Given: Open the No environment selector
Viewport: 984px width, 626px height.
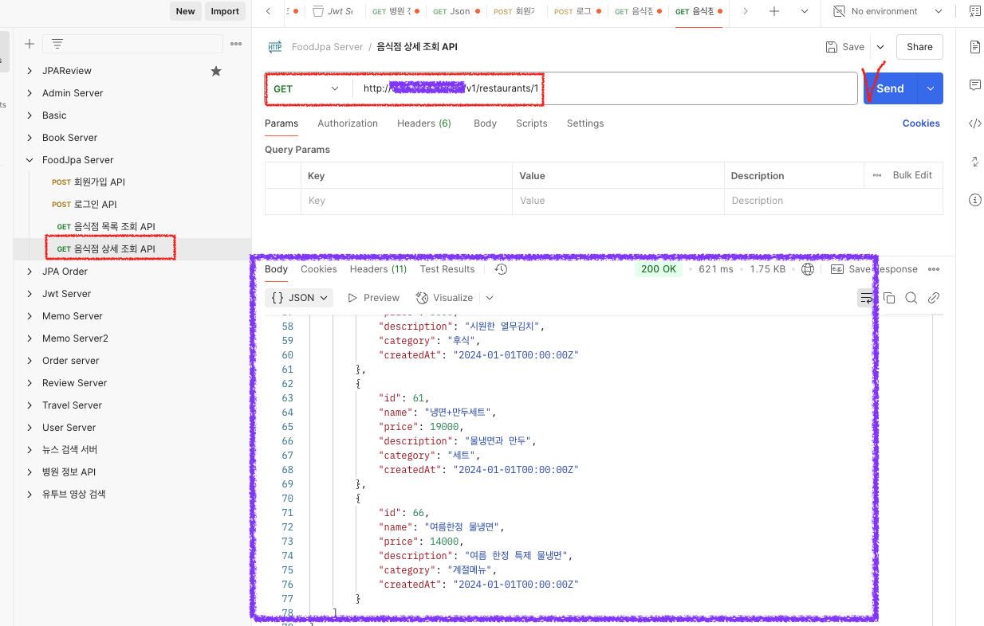Looking at the screenshot, I should coord(888,11).
